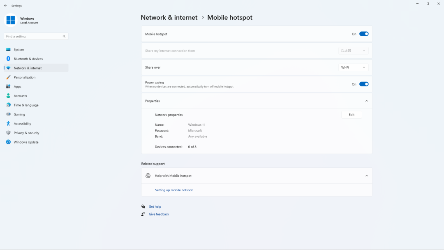Click Edit button for network properties

[x=351, y=115]
